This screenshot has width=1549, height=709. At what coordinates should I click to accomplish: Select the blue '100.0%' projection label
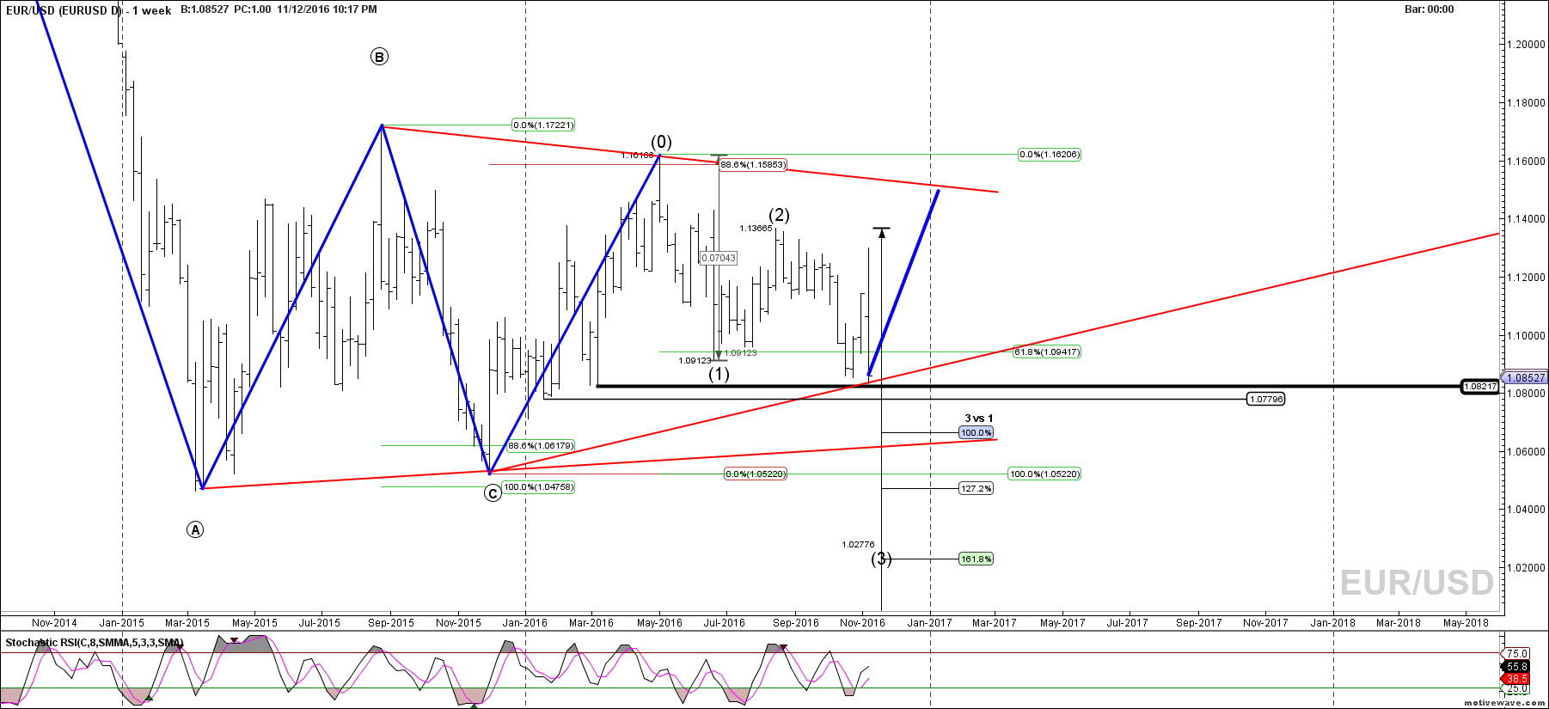coord(977,433)
